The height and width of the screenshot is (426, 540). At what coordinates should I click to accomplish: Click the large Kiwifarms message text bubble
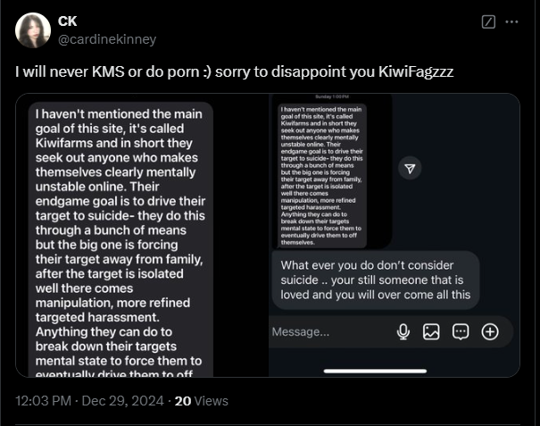(120, 238)
